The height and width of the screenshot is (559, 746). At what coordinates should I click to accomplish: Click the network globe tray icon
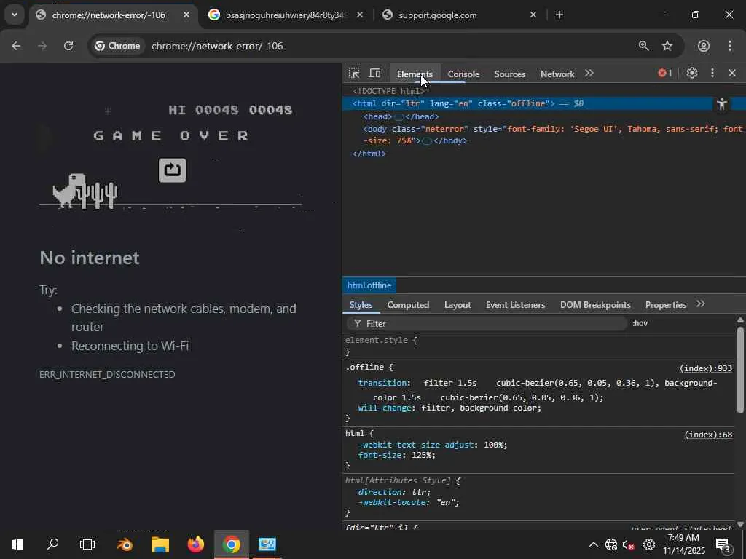point(611,544)
